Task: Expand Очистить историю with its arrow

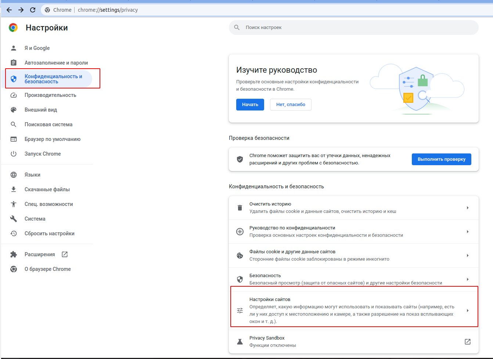Action: coord(468,208)
